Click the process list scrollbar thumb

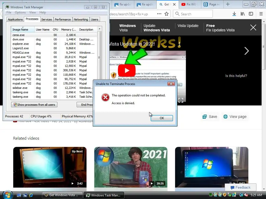pyautogui.click(x=99, y=58)
